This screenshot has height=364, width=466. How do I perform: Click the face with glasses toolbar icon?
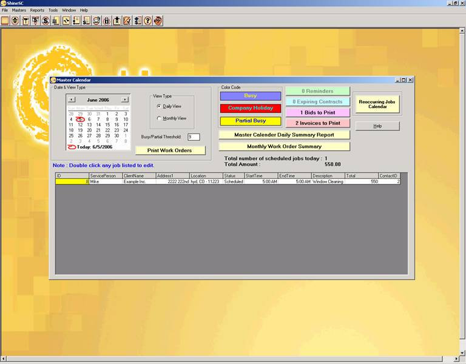click(x=158, y=21)
